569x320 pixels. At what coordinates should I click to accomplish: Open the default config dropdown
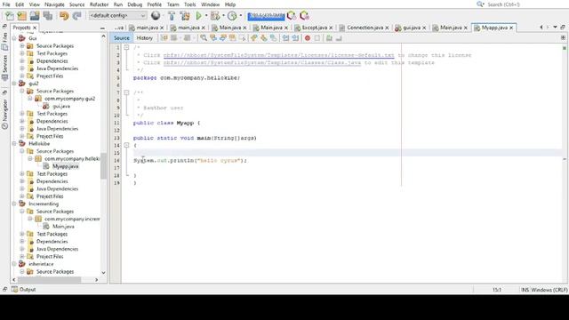(x=117, y=16)
